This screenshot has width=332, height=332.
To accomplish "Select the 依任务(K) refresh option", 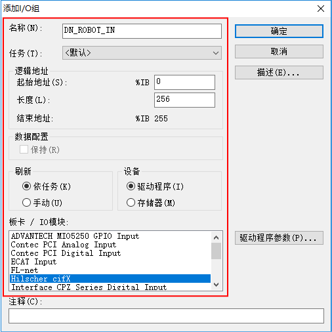I will 26,186.
